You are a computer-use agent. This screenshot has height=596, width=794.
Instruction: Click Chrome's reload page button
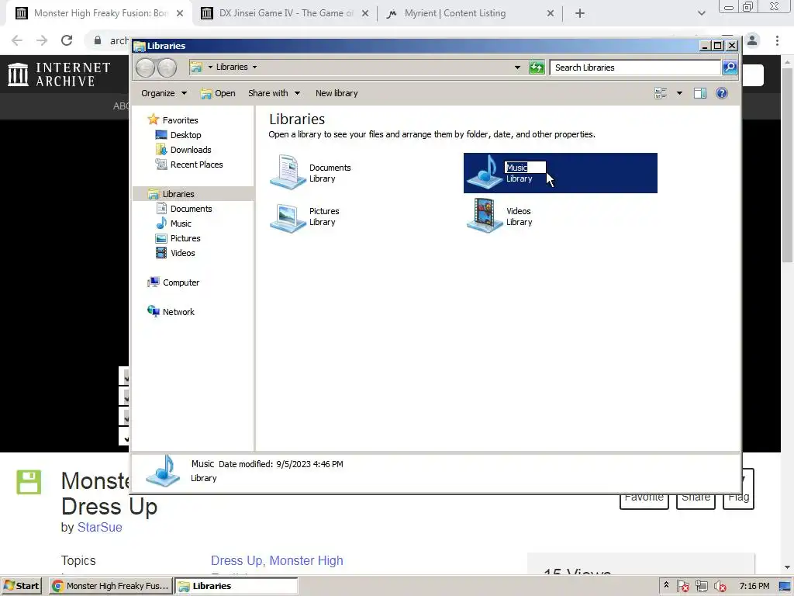click(67, 40)
